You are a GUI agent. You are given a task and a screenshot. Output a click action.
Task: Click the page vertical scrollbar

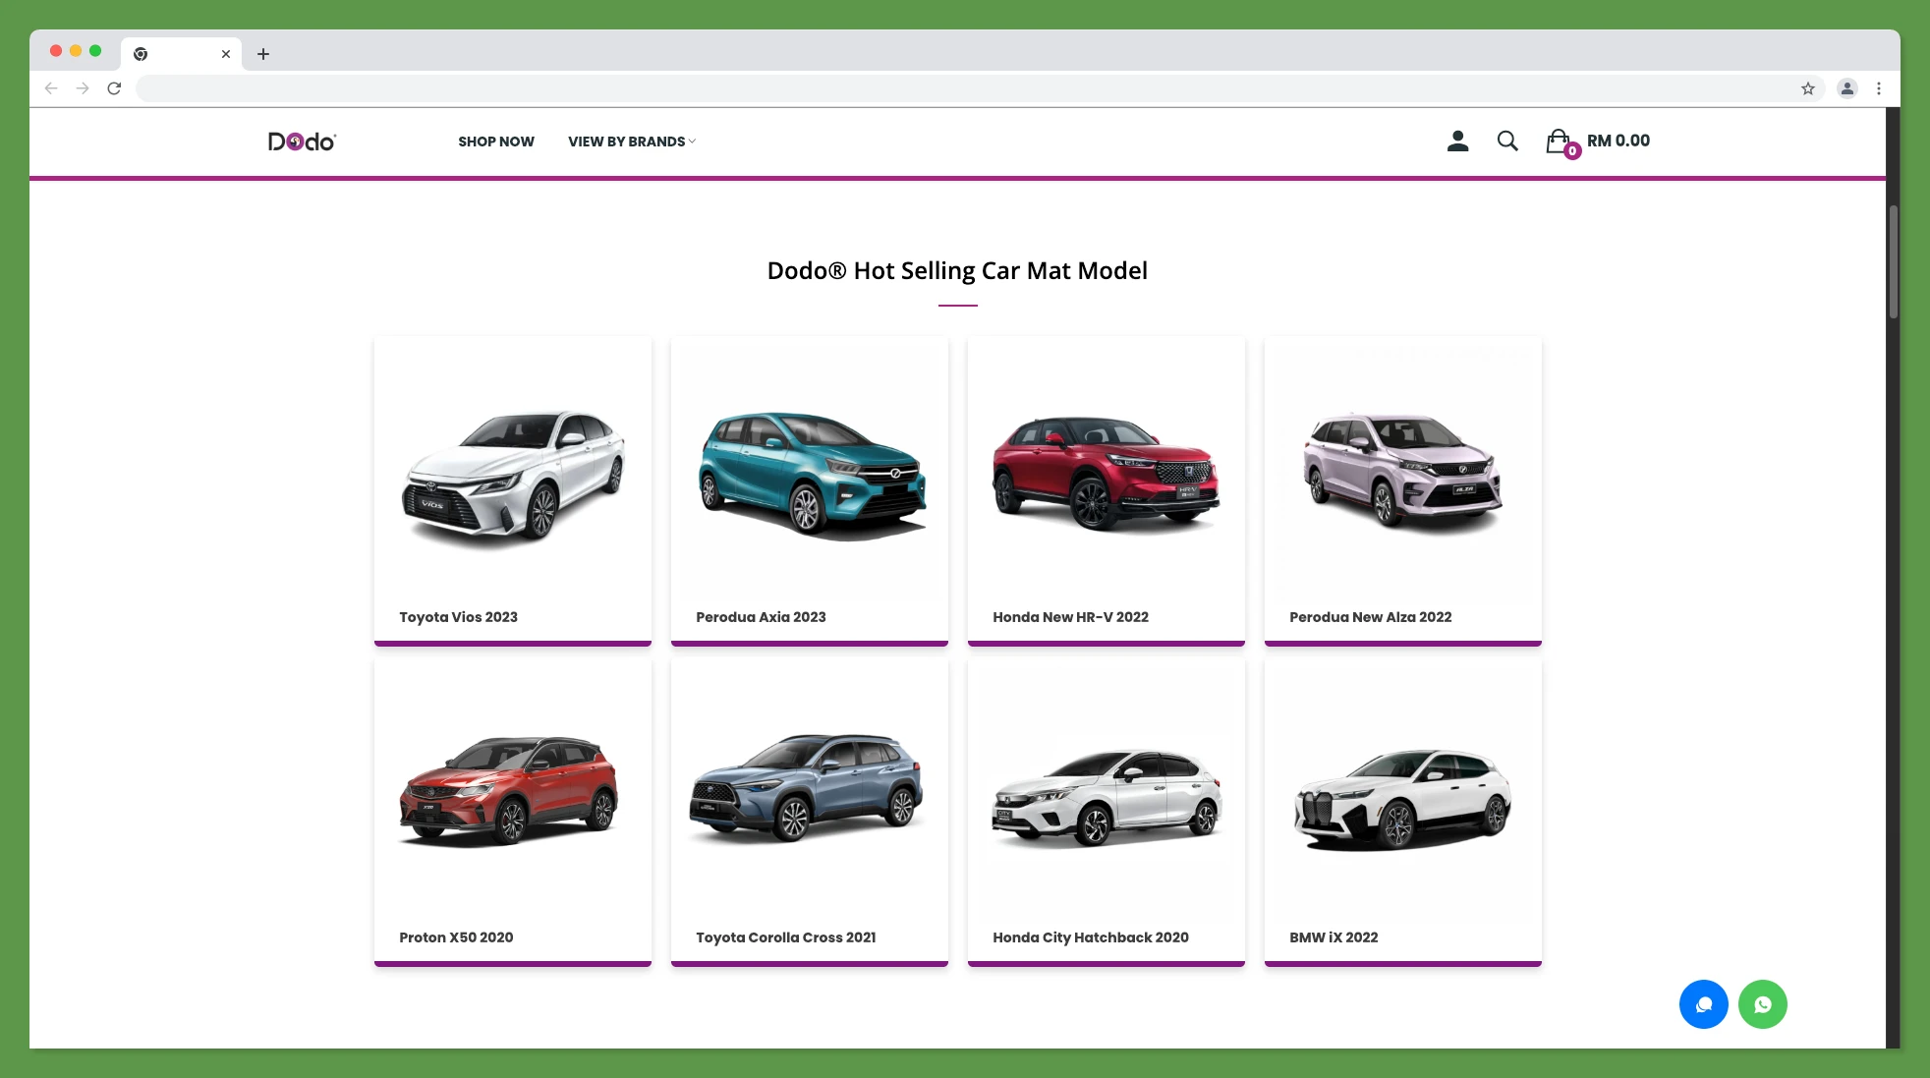coord(1893,263)
